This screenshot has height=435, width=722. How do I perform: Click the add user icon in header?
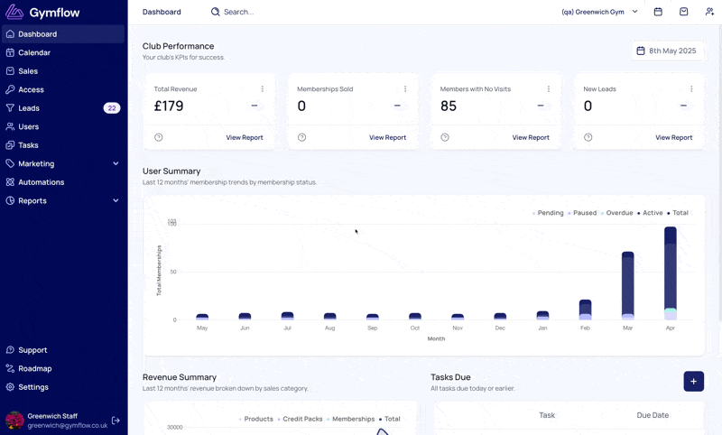(709, 12)
